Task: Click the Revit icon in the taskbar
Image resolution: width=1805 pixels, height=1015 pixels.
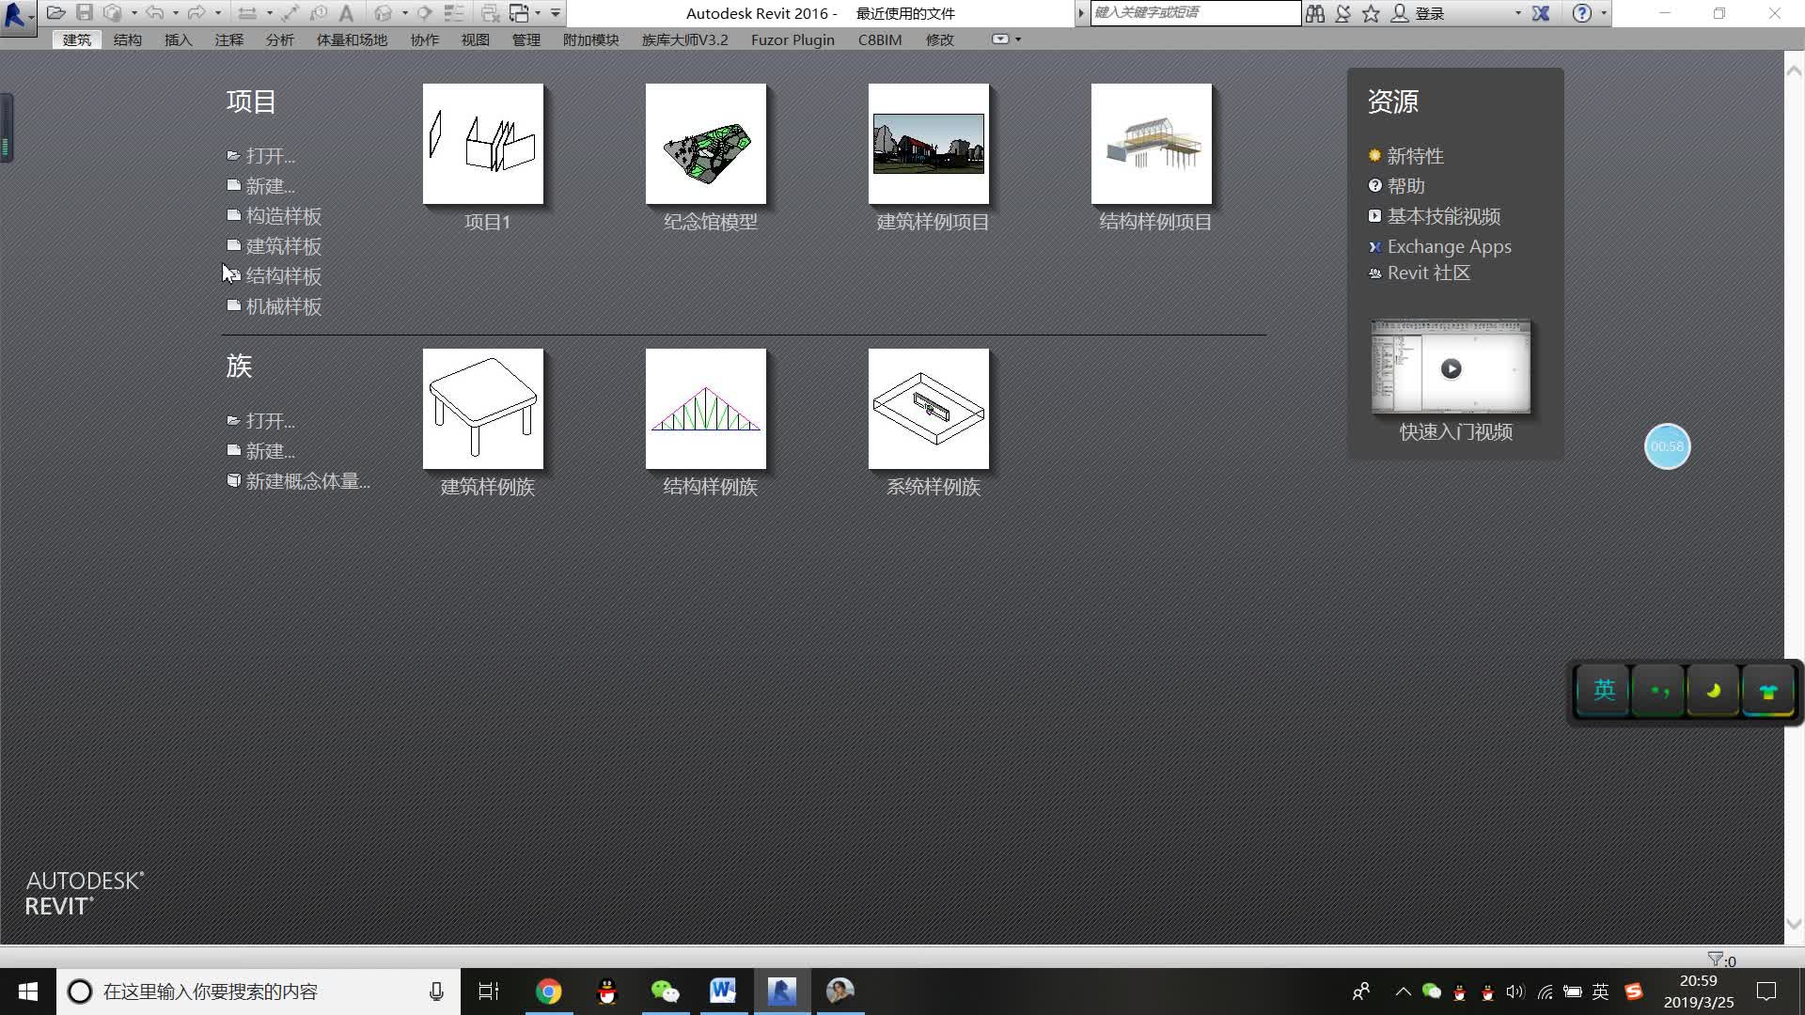Action: tap(781, 992)
